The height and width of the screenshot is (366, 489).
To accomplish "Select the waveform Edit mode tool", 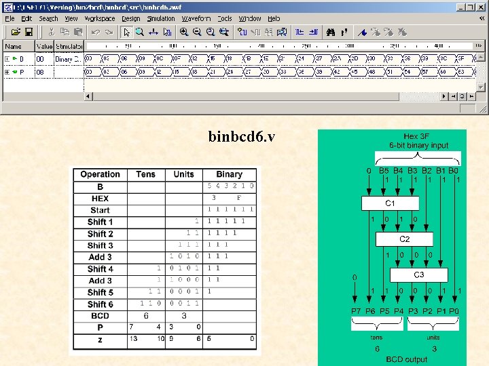I will coord(167,32).
